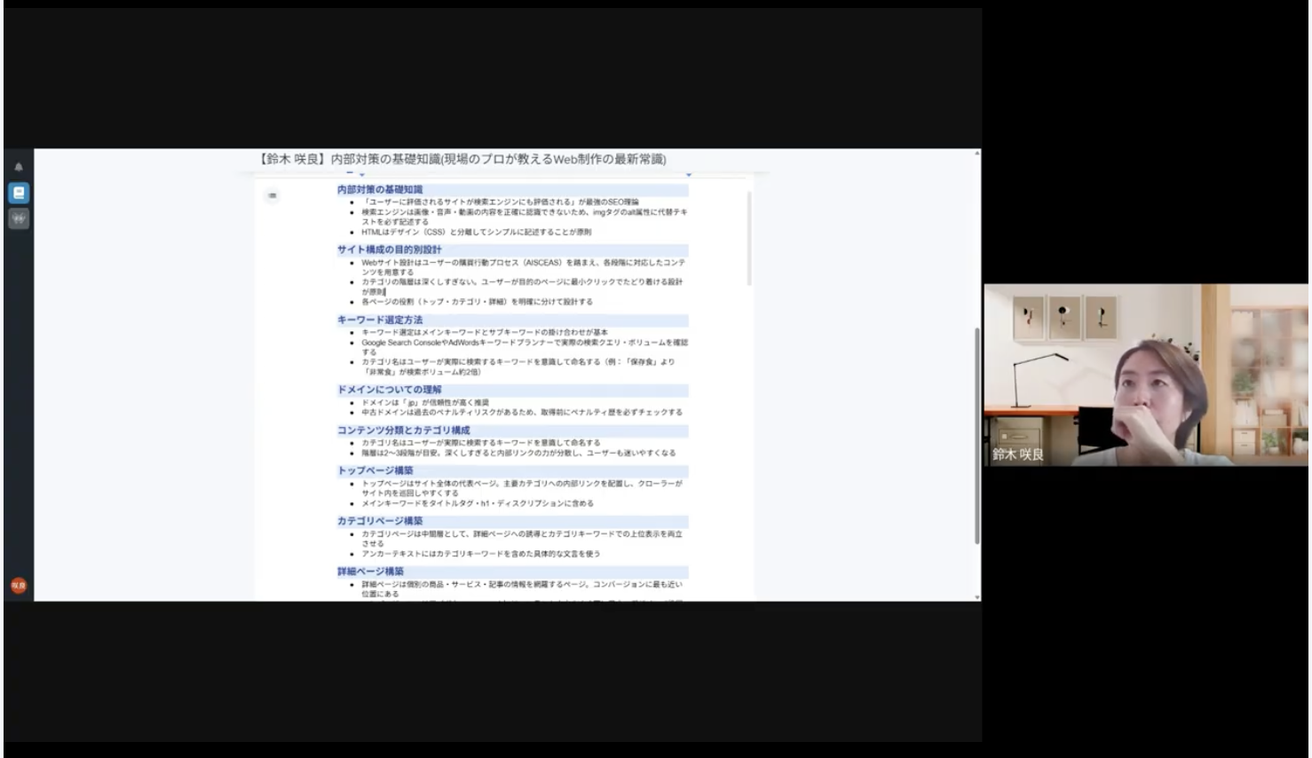Image resolution: width=1312 pixels, height=758 pixels.
Task: Click the bullet starting HTMLはデザイン（CSS）と分離
Action: 476,232
